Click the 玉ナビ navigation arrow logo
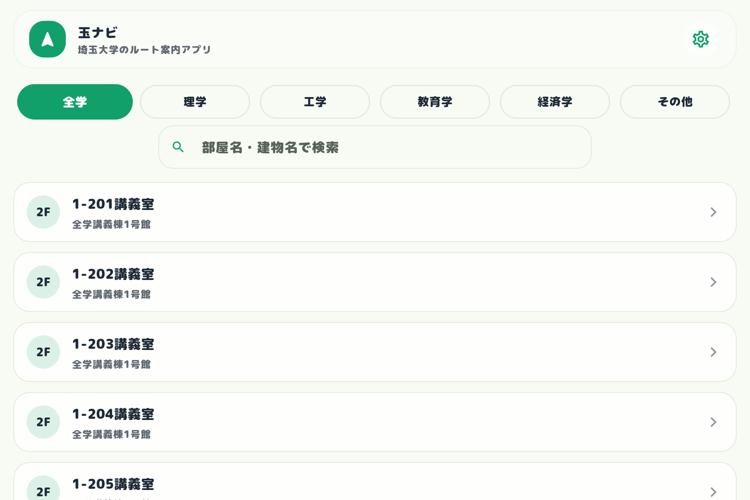750x500 pixels. [x=47, y=40]
